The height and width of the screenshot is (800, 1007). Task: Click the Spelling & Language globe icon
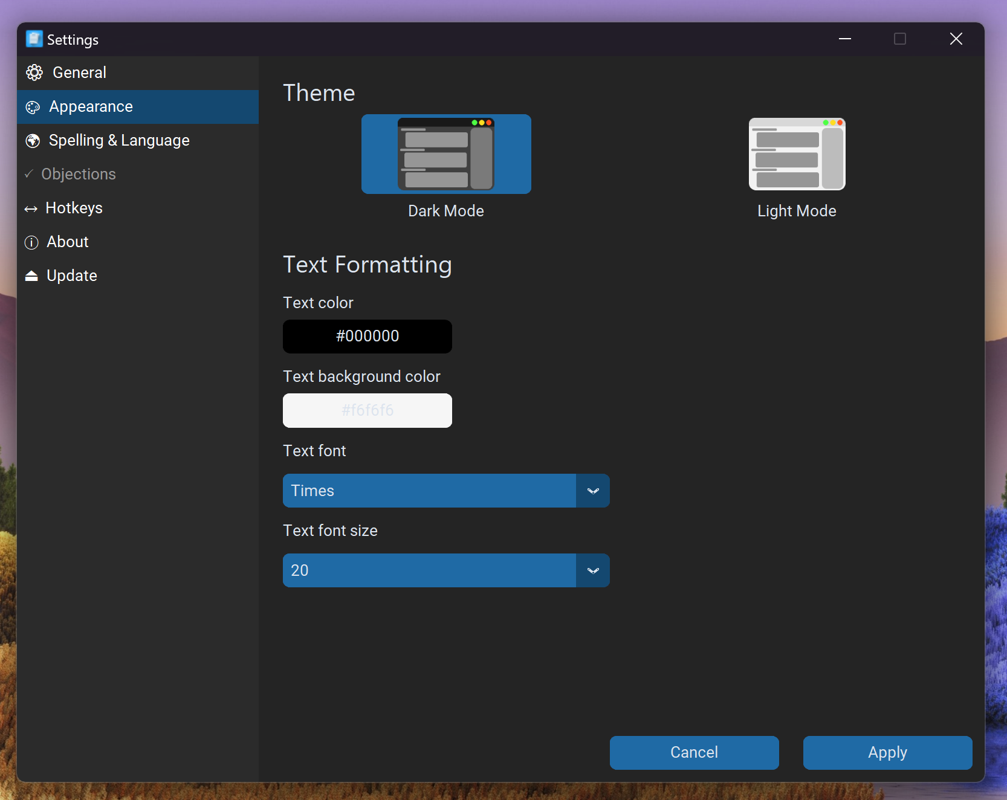pyautogui.click(x=33, y=141)
